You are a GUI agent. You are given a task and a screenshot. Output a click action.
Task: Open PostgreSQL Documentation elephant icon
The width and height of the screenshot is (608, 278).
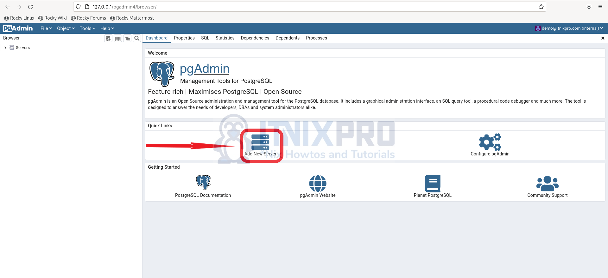tap(203, 183)
